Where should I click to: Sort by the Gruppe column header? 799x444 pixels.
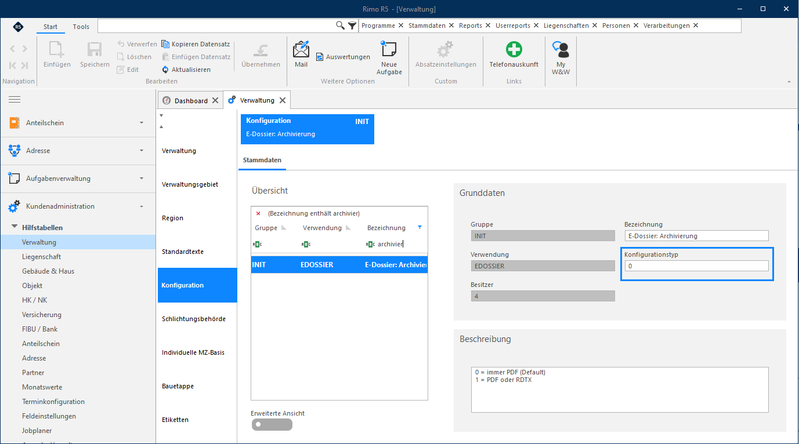(266, 228)
